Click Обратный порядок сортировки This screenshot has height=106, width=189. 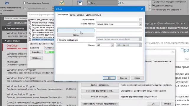click(x=169, y=2)
